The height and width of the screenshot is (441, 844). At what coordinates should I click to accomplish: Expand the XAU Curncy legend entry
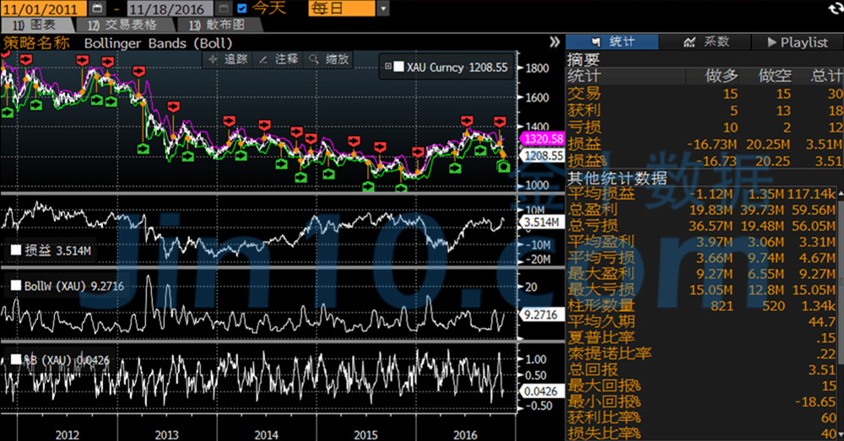(x=387, y=67)
